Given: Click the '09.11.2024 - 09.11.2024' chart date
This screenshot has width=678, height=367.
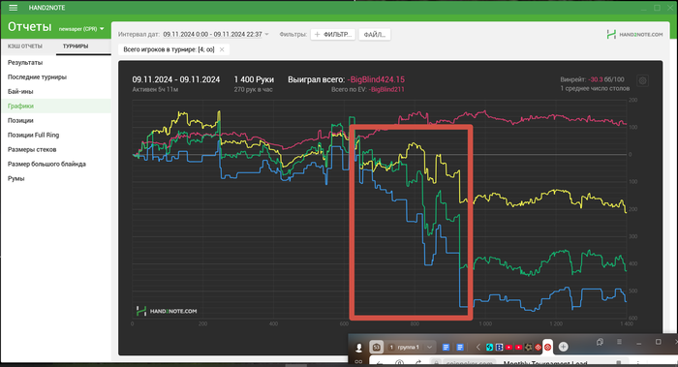Looking at the screenshot, I should [176, 79].
